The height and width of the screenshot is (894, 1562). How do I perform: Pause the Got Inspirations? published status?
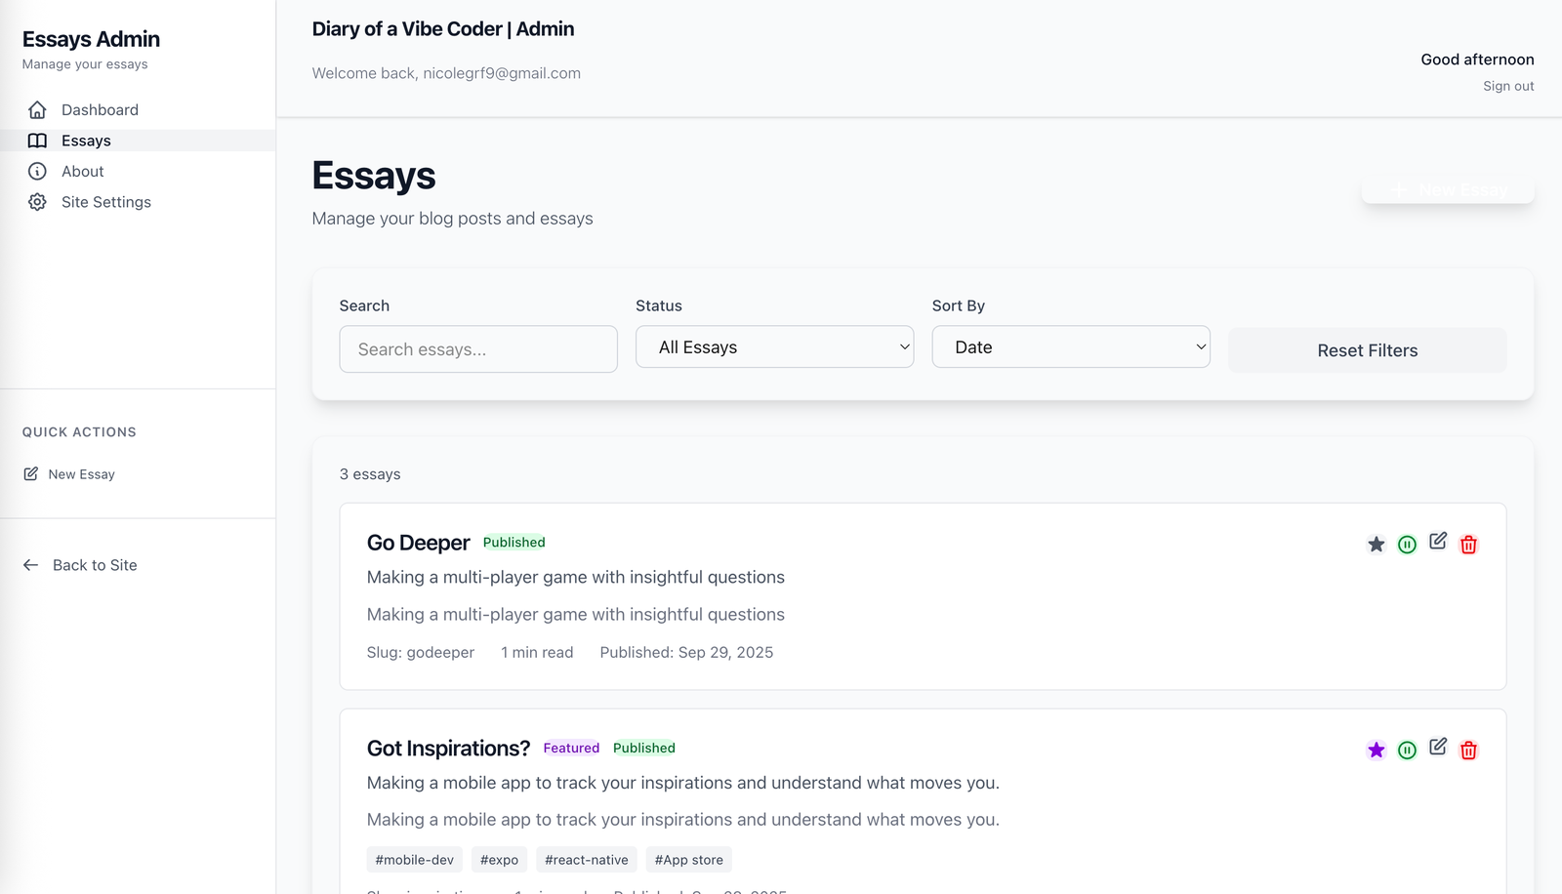coord(1407,751)
